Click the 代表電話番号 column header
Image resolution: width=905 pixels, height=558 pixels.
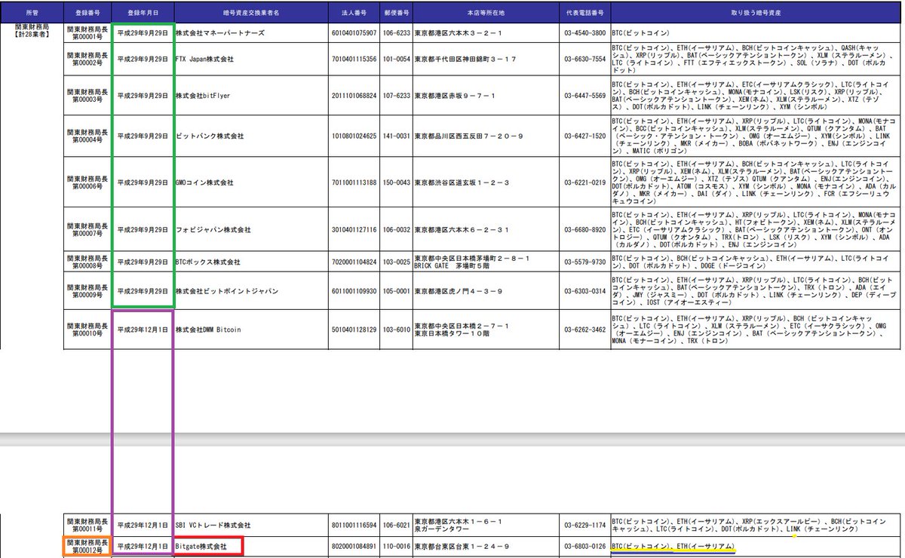(585, 14)
